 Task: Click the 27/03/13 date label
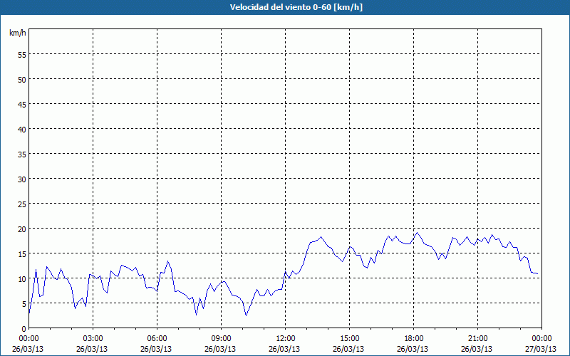tap(541, 349)
